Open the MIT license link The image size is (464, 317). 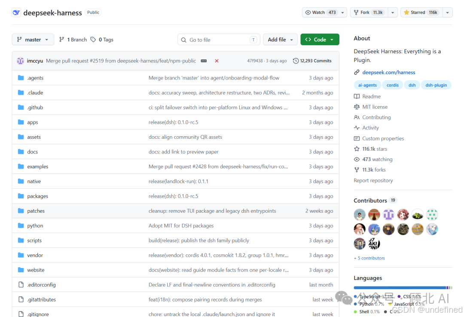click(x=375, y=107)
